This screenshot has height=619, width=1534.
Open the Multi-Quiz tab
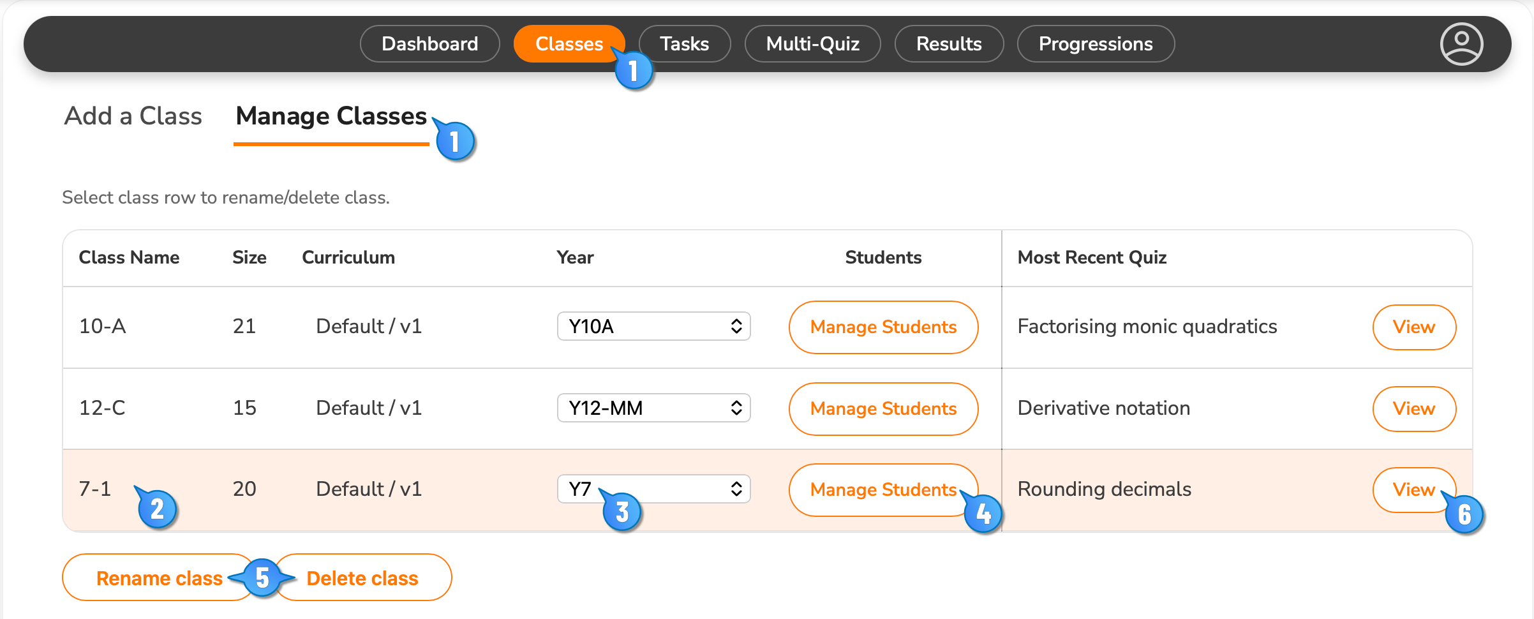click(x=812, y=44)
